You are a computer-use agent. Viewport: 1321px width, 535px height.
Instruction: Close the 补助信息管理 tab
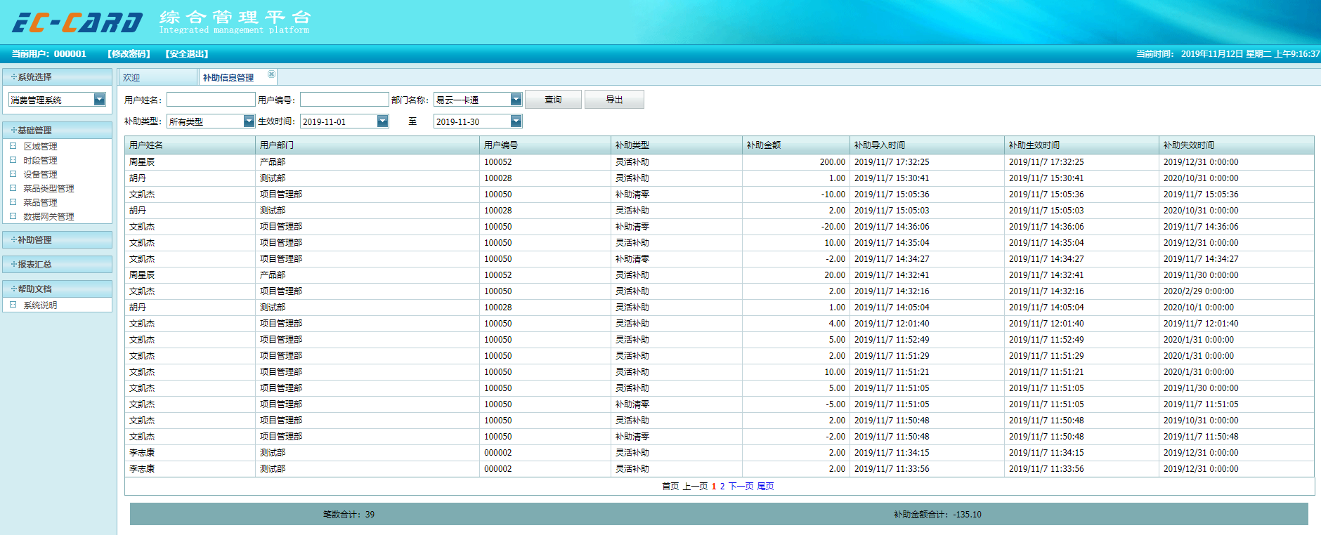(x=271, y=74)
